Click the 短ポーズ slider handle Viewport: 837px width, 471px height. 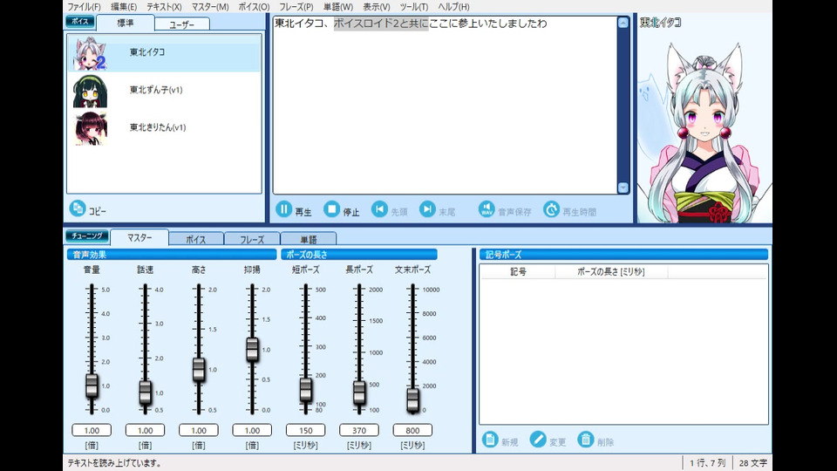(x=306, y=390)
